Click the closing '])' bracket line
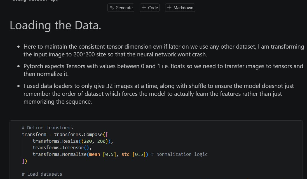Viewport: 307px width, 179px height. (x=24, y=161)
